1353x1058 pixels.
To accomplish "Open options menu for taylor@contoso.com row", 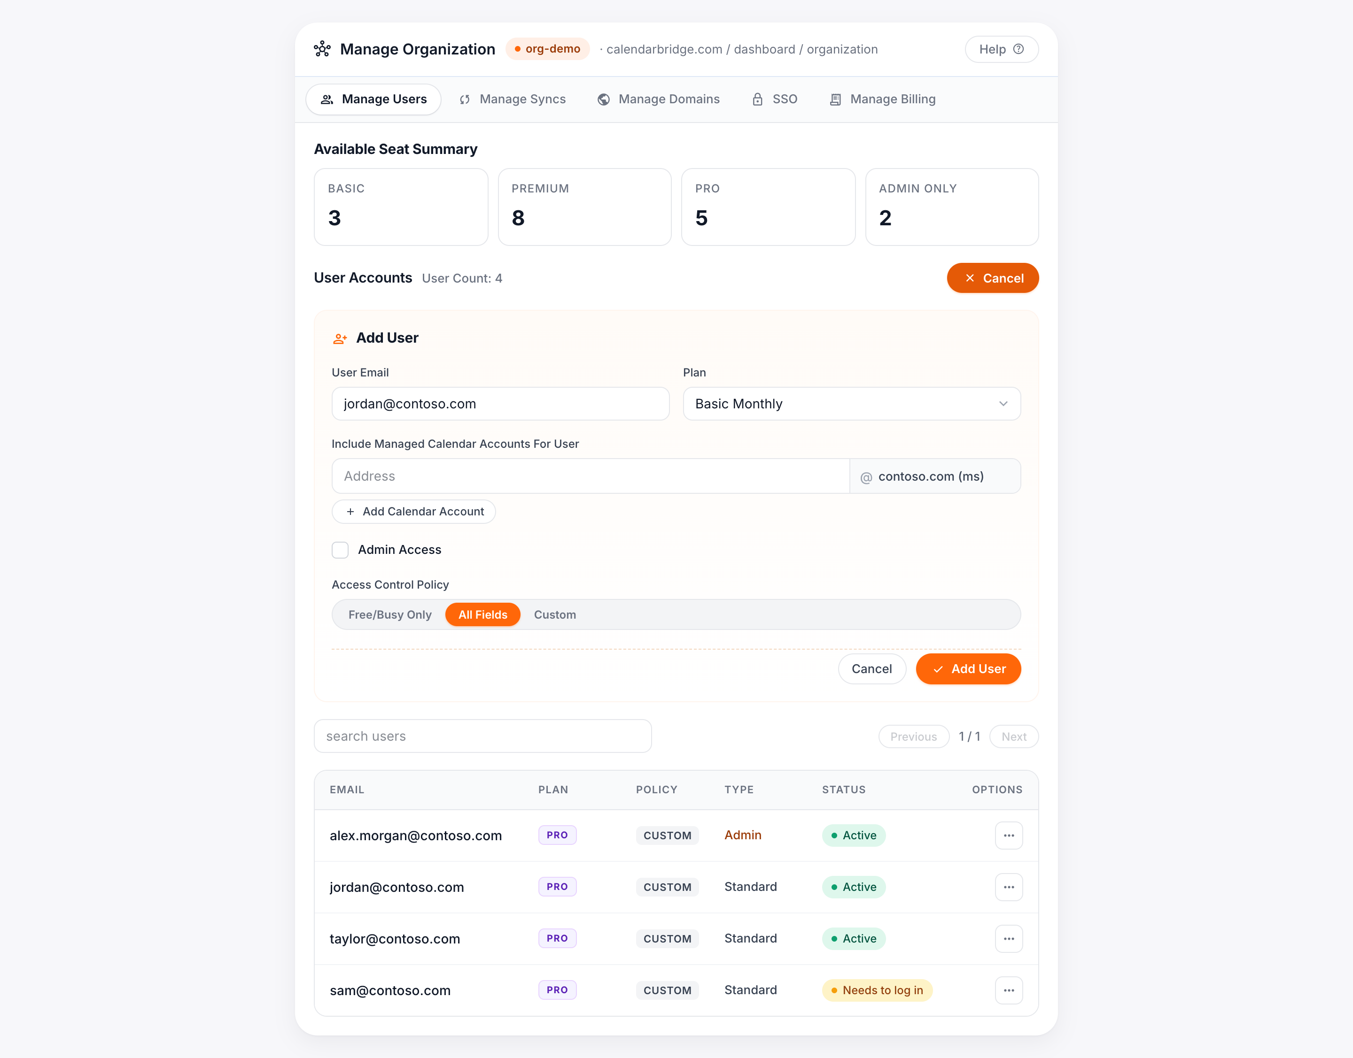I will point(1009,938).
